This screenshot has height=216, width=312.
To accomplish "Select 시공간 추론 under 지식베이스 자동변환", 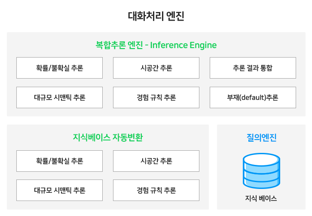I will (x=156, y=161).
